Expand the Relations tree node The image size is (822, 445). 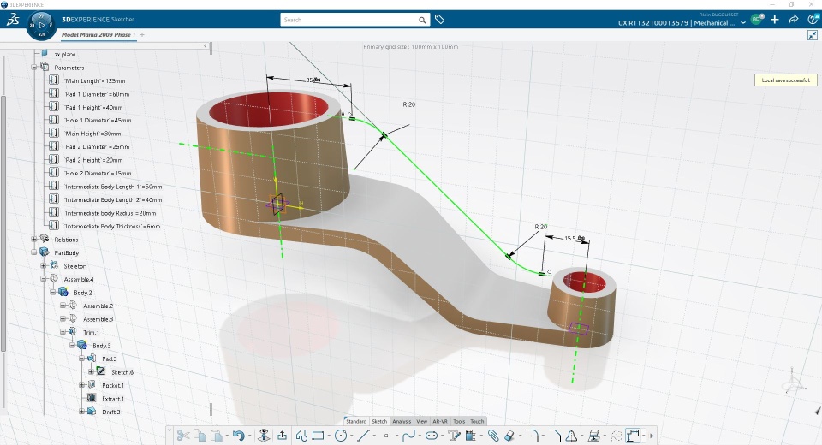click(x=34, y=240)
